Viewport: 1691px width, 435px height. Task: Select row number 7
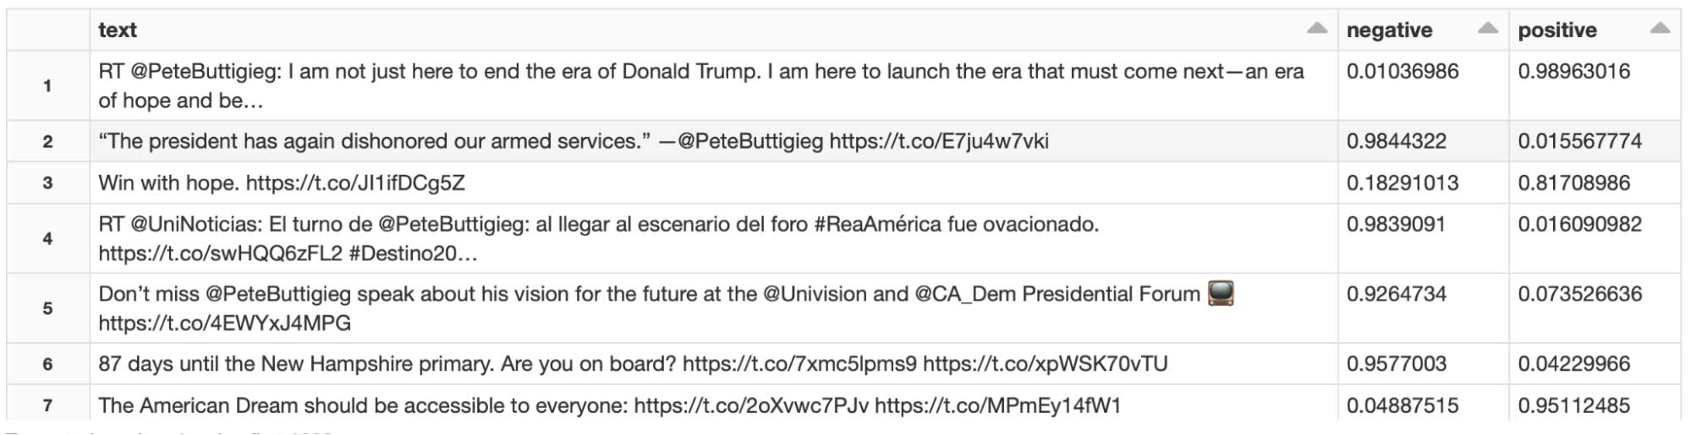[x=47, y=405]
